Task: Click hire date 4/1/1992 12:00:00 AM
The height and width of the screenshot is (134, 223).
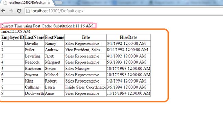Action: pos(129,56)
